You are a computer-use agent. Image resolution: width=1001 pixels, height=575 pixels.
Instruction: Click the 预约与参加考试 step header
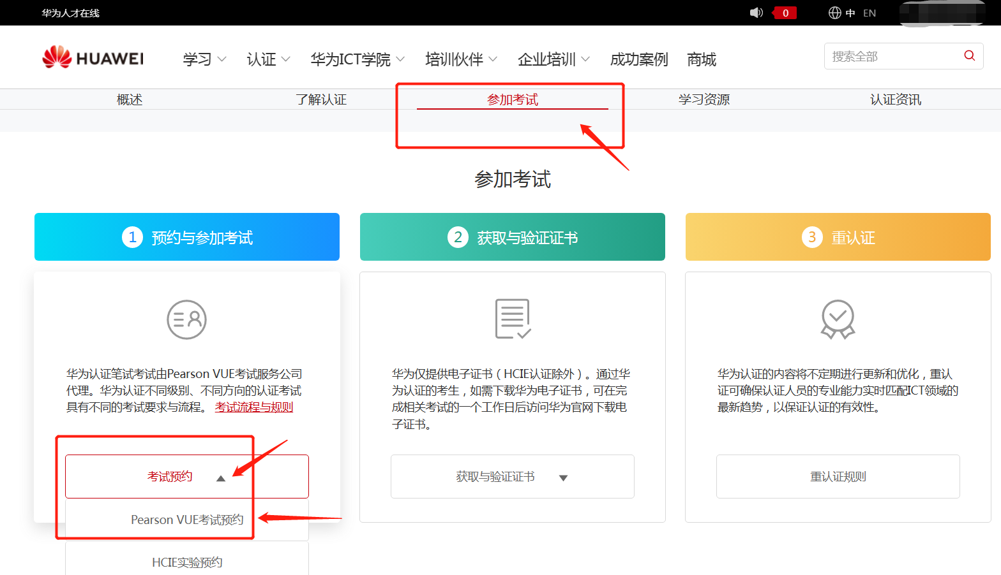pyautogui.click(x=187, y=237)
